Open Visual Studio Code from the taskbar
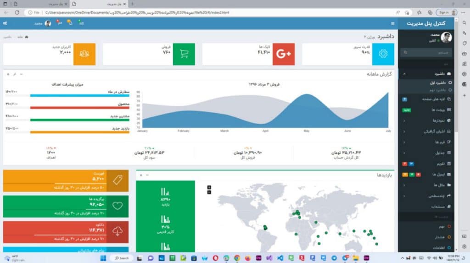This screenshot has height=263, width=470. tap(280, 258)
